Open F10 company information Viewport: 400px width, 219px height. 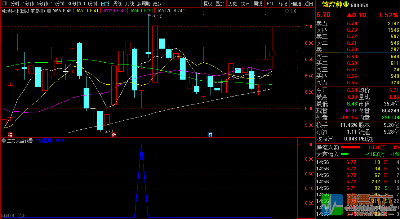click(270, 4)
